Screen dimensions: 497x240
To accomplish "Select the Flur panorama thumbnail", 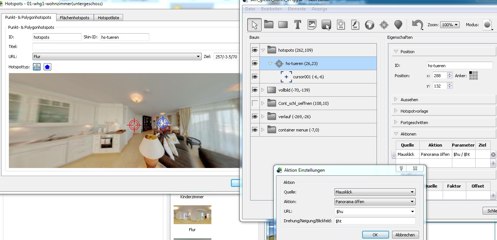I will pyautogui.click(x=192, y=215).
